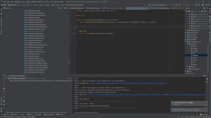Open the run configuration dropdown
This screenshot has width=211, height=118.
pos(158,5)
